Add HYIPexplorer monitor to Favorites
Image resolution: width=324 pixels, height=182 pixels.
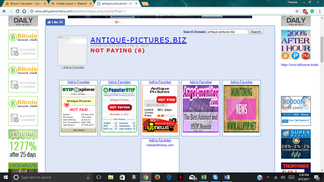(78, 82)
